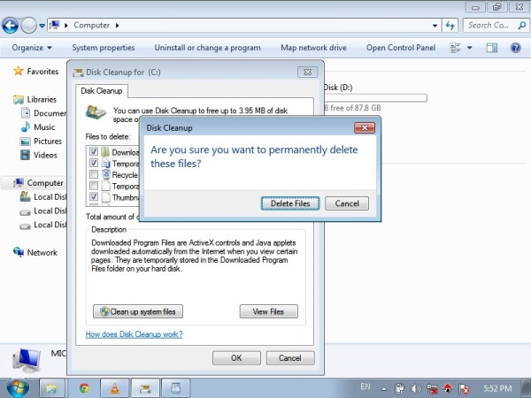The height and width of the screenshot is (398, 531).
Task: Change the view with the views icon
Action: pos(455,48)
